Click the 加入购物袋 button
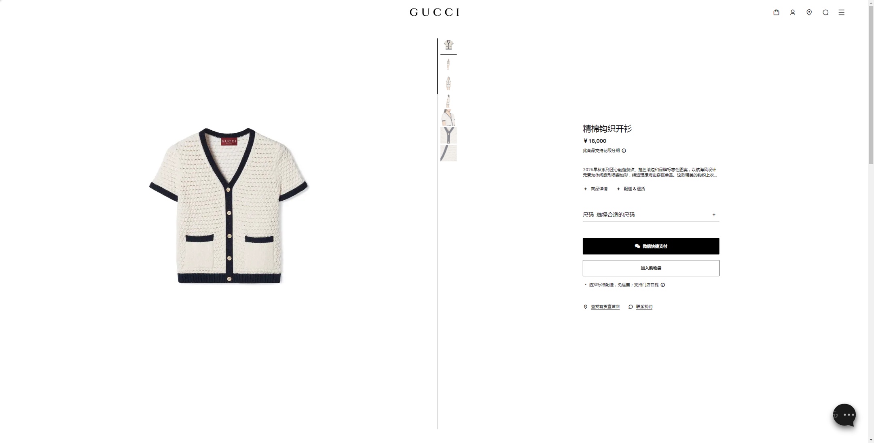The height and width of the screenshot is (443, 874). [651, 268]
